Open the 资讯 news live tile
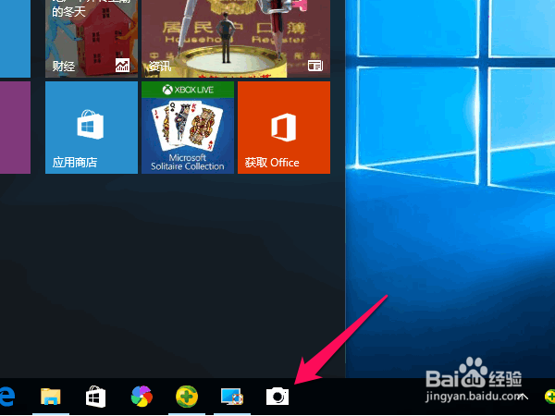Image resolution: width=555 pixels, height=416 pixels. 236,39
